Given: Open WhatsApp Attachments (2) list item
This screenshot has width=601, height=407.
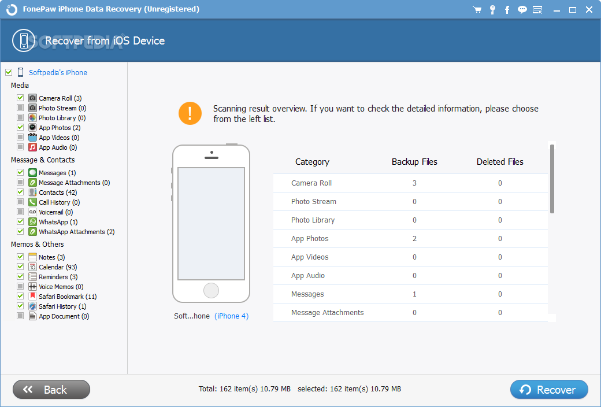Looking at the screenshot, I should [x=77, y=232].
